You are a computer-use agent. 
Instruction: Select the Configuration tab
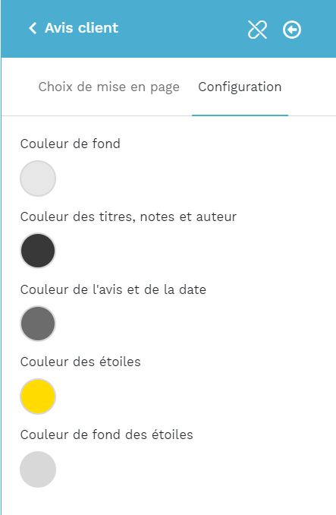click(240, 87)
